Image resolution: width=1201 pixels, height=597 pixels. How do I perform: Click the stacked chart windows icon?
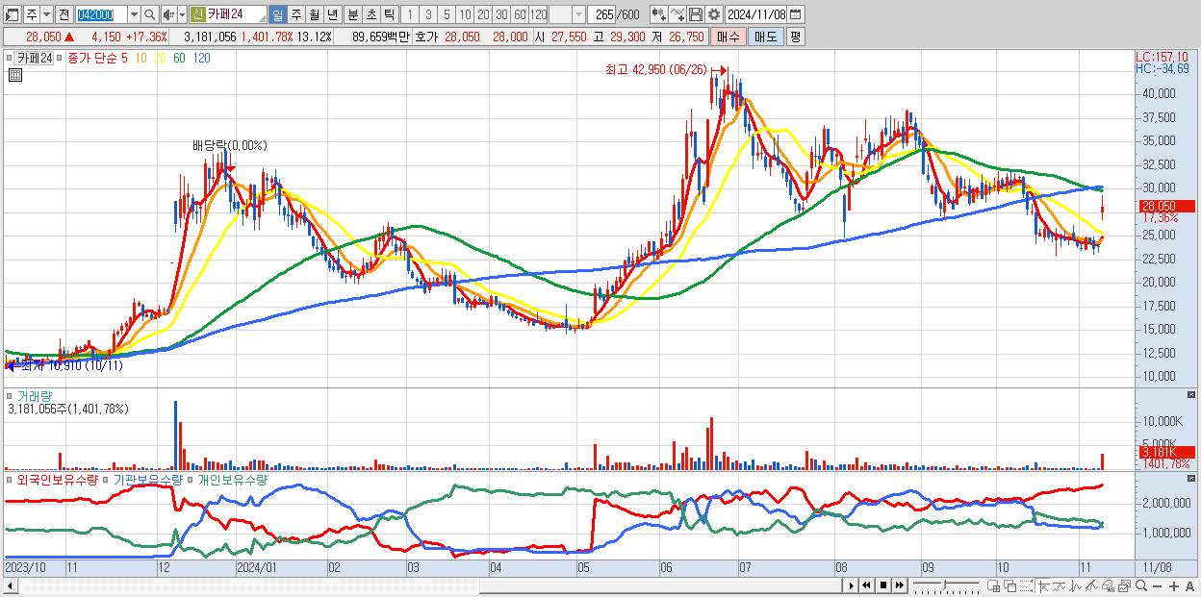click(x=1124, y=586)
